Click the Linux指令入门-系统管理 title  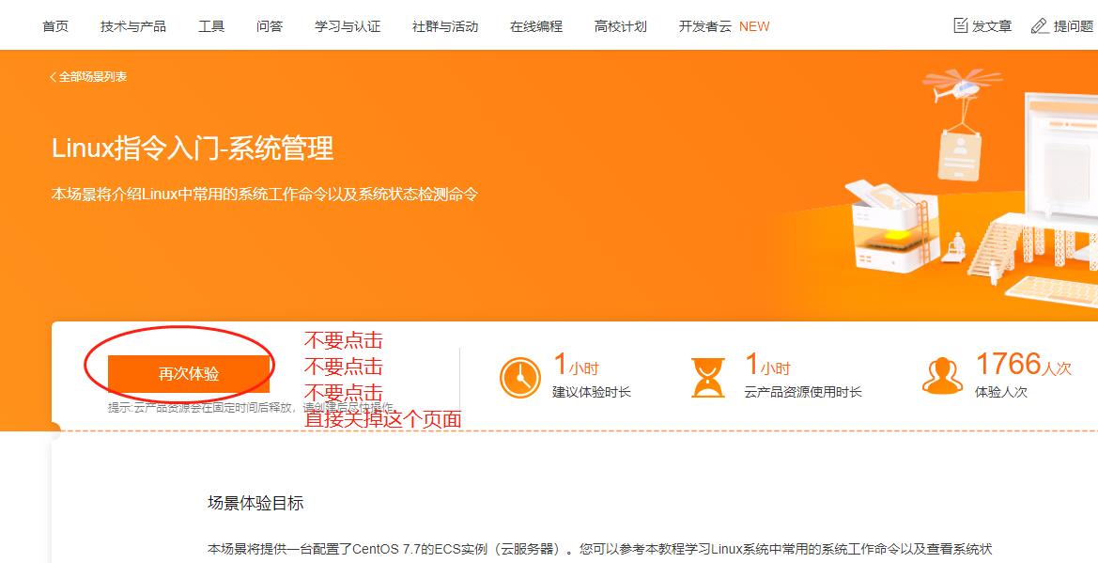[x=193, y=149]
